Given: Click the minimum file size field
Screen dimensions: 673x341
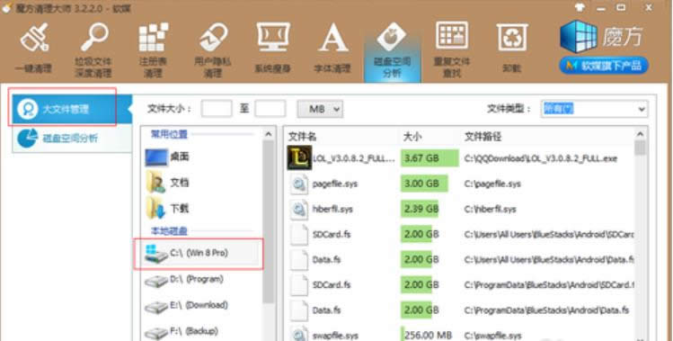Looking at the screenshot, I should [x=217, y=109].
